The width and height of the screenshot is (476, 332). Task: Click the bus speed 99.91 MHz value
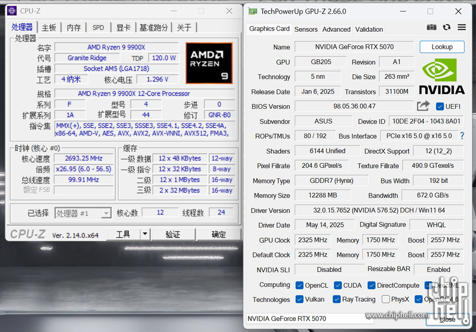pyautogui.click(x=84, y=179)
